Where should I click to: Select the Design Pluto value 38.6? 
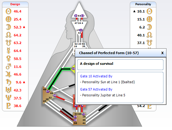point(17,106)
